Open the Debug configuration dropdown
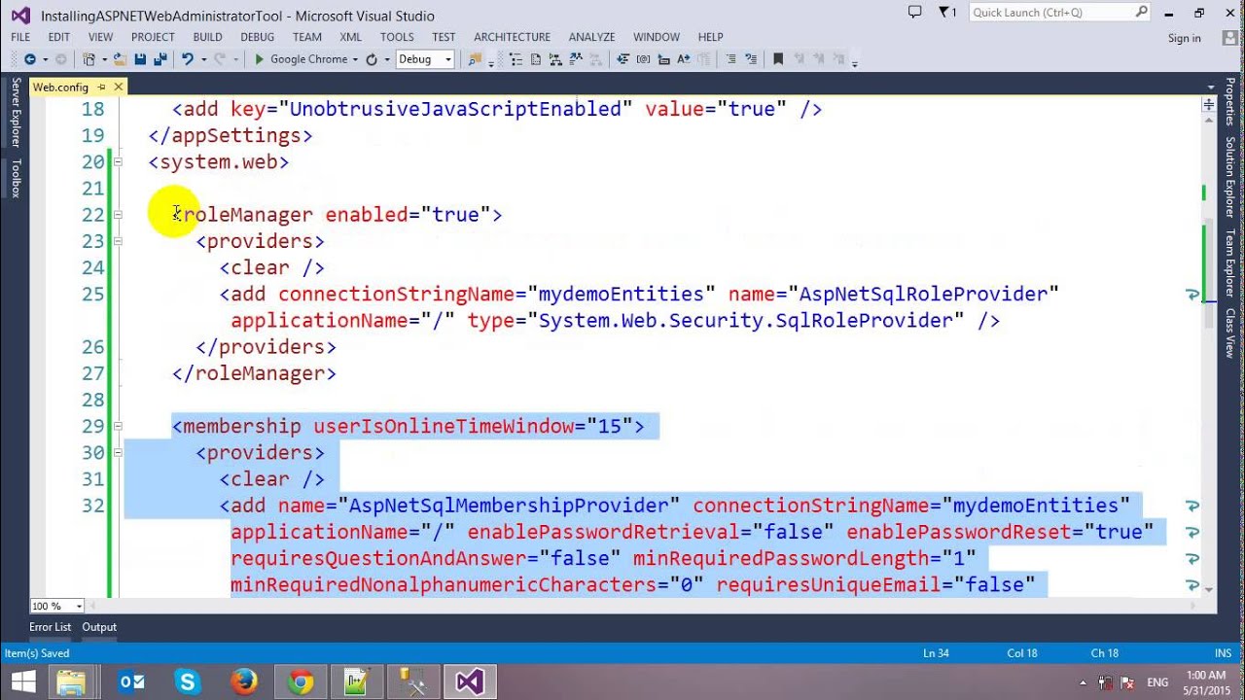Viewport: 1245px width, 700px height. pos(425,59)
